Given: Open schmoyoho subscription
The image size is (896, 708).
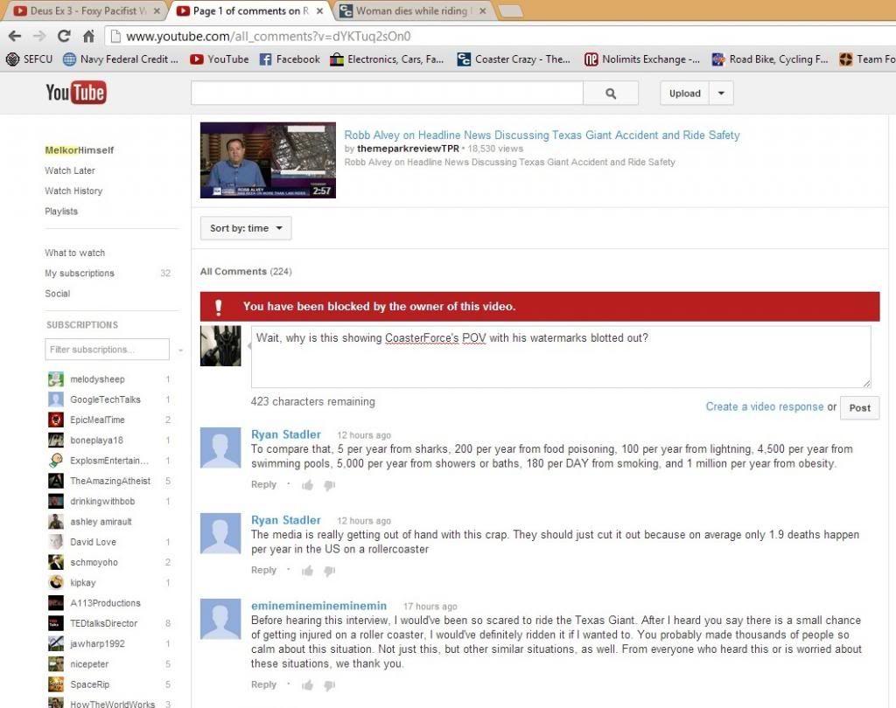Looking at the screenshot, I should 94,562.
